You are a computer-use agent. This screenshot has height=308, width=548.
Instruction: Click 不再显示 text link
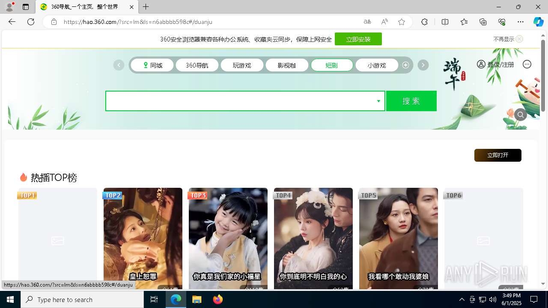(x=503, y=39)
